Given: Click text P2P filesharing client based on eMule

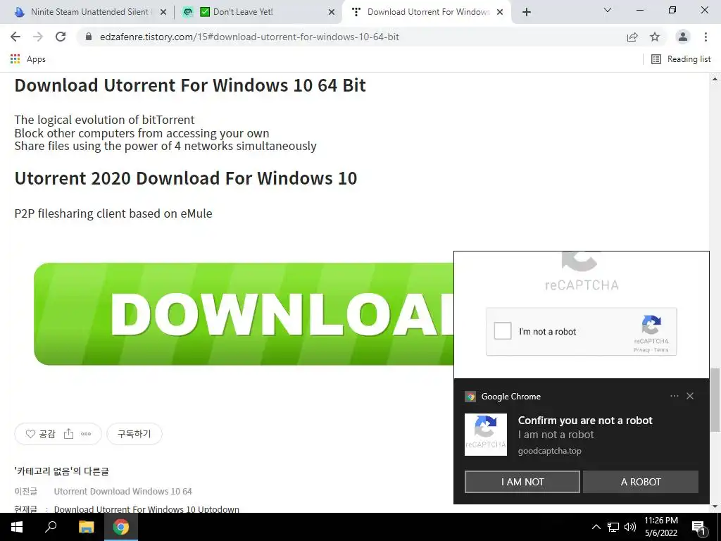Looking at the screenshot, I should (113, 214).
